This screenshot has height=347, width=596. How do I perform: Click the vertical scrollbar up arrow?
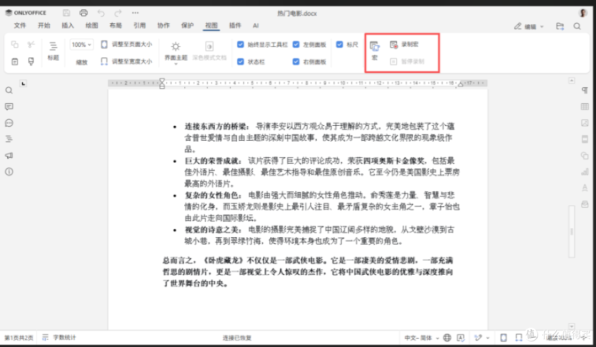coord(572,81)
